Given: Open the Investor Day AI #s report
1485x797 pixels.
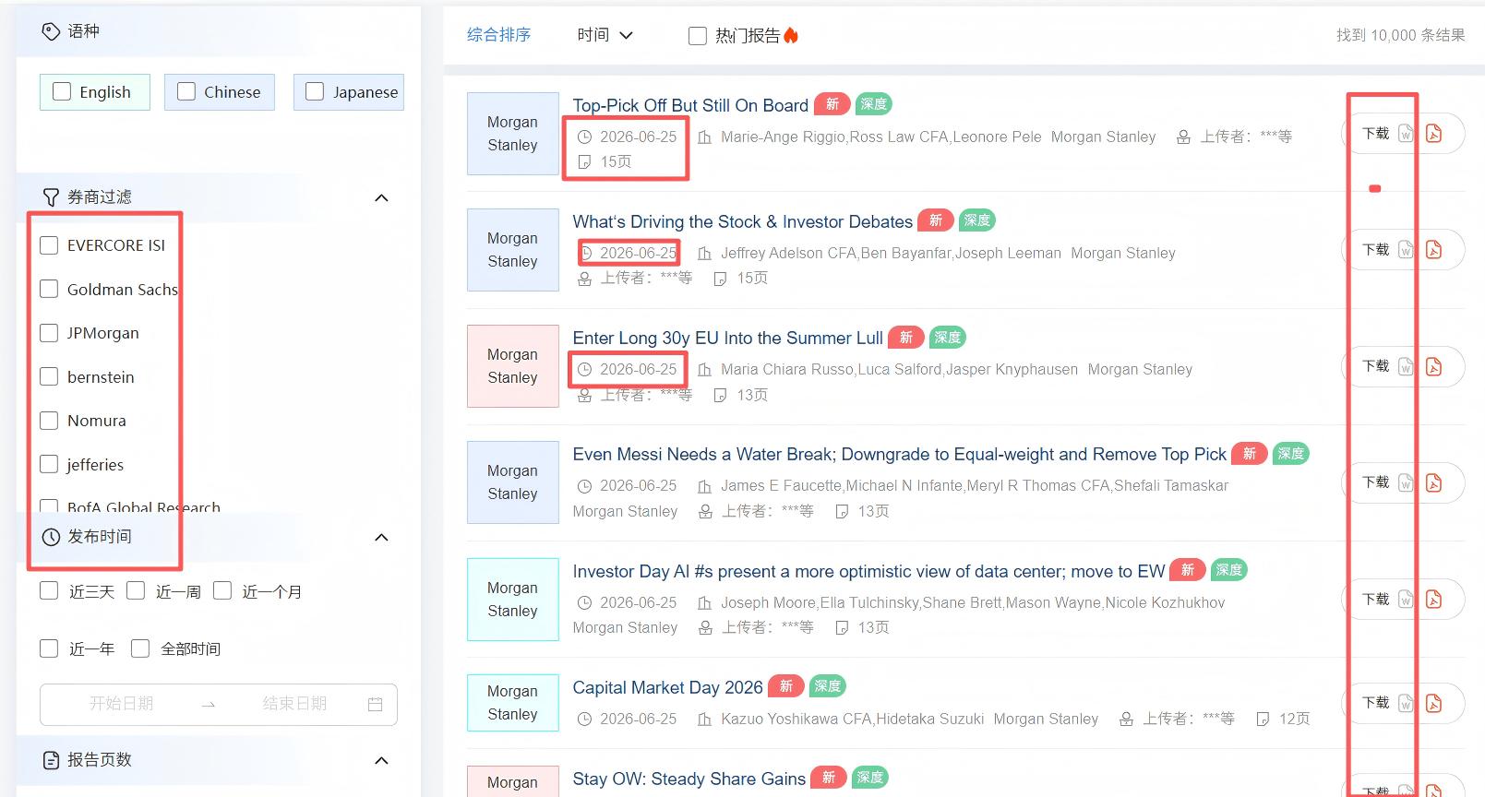Looking at the screenshot, I should click(868, 571).
